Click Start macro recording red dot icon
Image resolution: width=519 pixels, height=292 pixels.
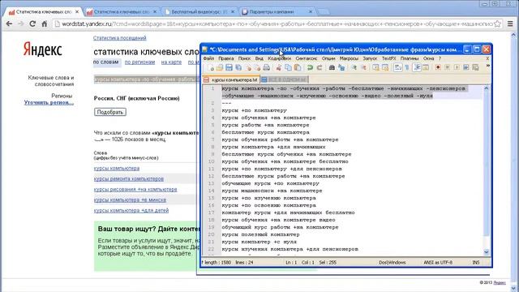pyautogui.click(x=438, y=67)
